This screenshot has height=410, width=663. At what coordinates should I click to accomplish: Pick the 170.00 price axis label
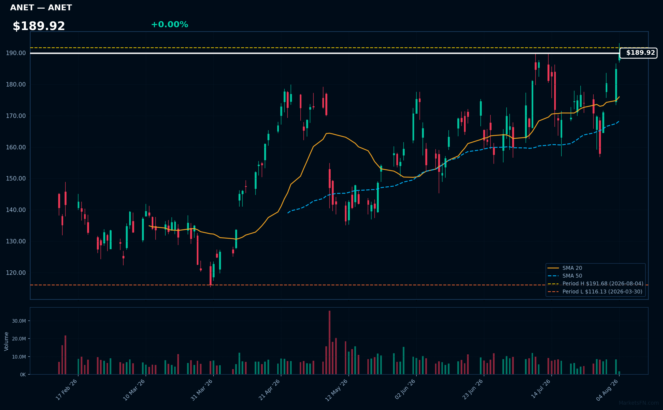coord(16,116)
